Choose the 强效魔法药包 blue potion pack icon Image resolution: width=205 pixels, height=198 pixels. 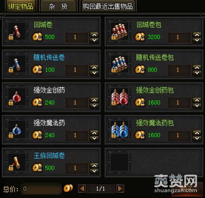point(120,129)
